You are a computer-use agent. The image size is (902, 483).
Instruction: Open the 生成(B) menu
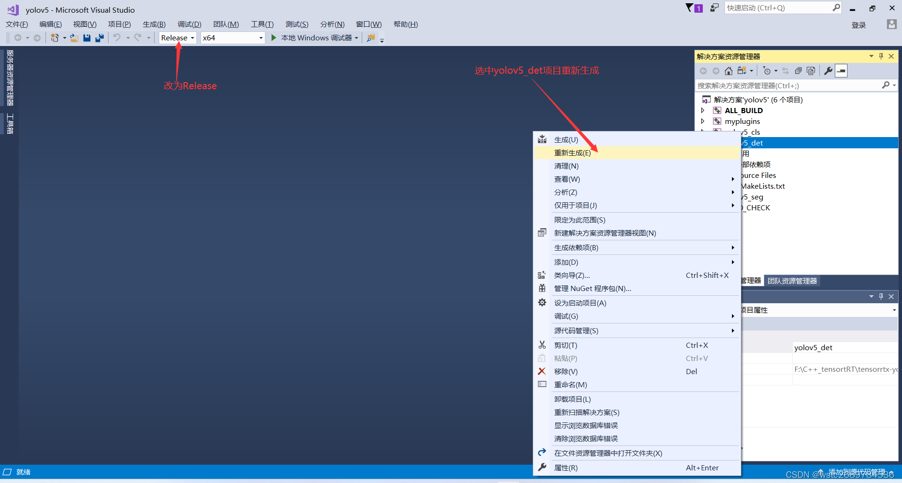pyautogui.click(x=154, y=24)
